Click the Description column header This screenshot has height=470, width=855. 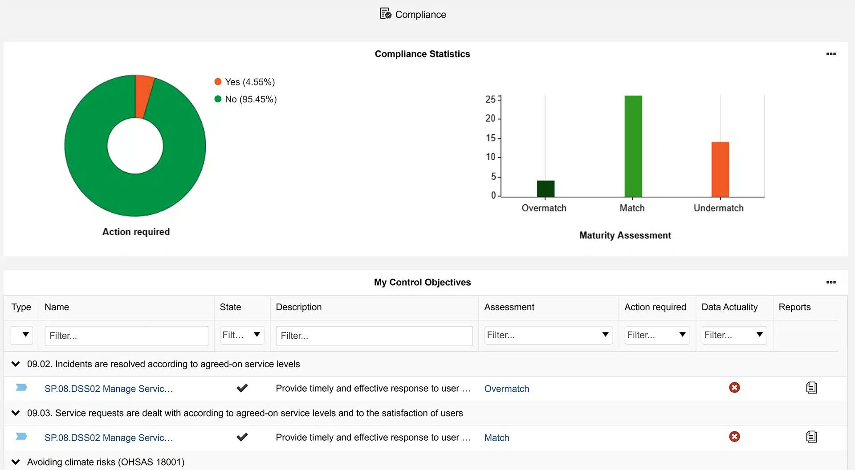298,307
